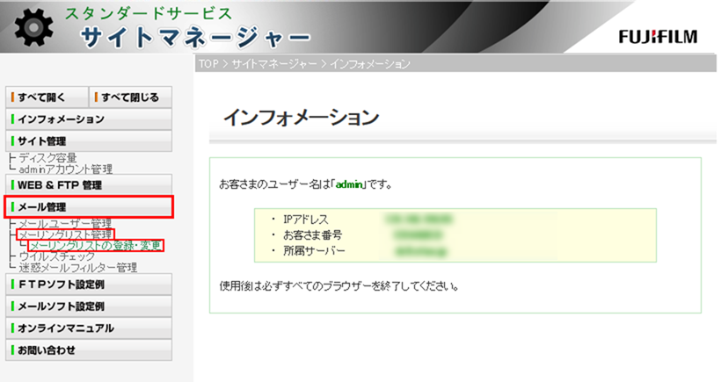Select メーリングリスト管理 in the tree
The width and height of the screenshot is (721, 382).
pos(65,234)
